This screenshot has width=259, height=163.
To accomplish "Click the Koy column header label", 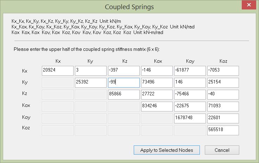I will click(190, 61).
